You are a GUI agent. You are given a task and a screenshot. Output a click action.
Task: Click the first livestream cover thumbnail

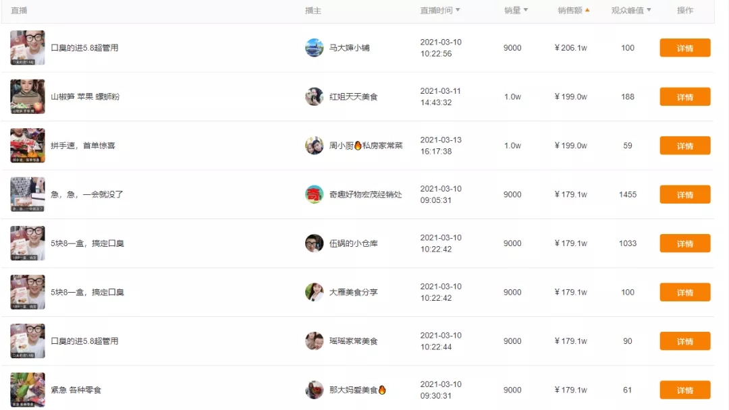[x=27, y=48]
